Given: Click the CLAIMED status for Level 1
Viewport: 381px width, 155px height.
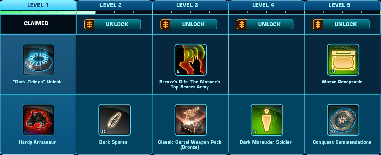Looking at the screenshot, I should (x=36, y=23).
